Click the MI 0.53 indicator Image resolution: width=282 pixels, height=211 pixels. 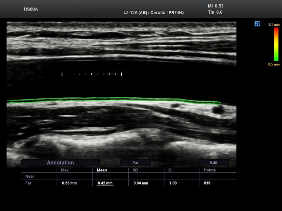tap(216, 6)
